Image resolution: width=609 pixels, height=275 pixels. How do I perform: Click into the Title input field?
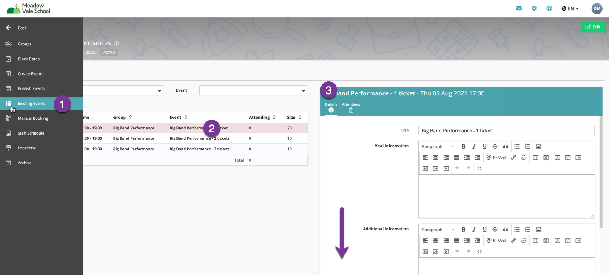pyautogui.click(x=506, y=131)
